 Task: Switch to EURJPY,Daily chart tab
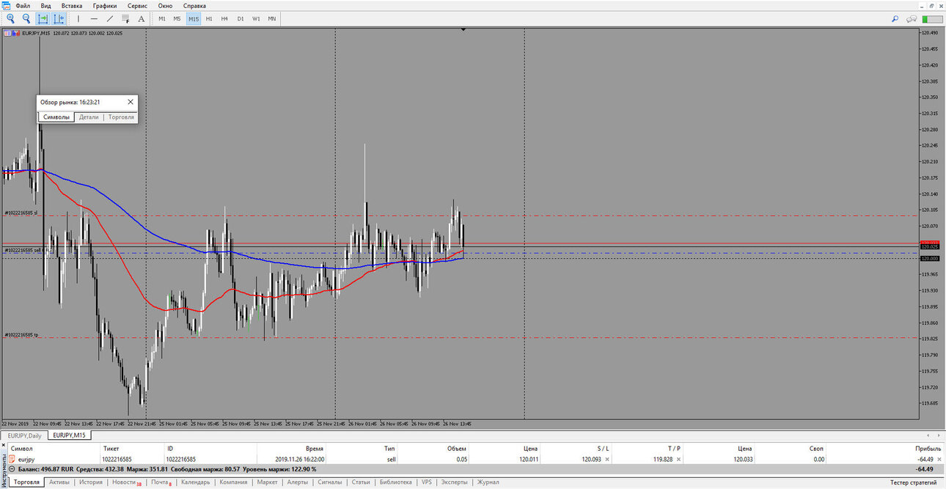24,435
